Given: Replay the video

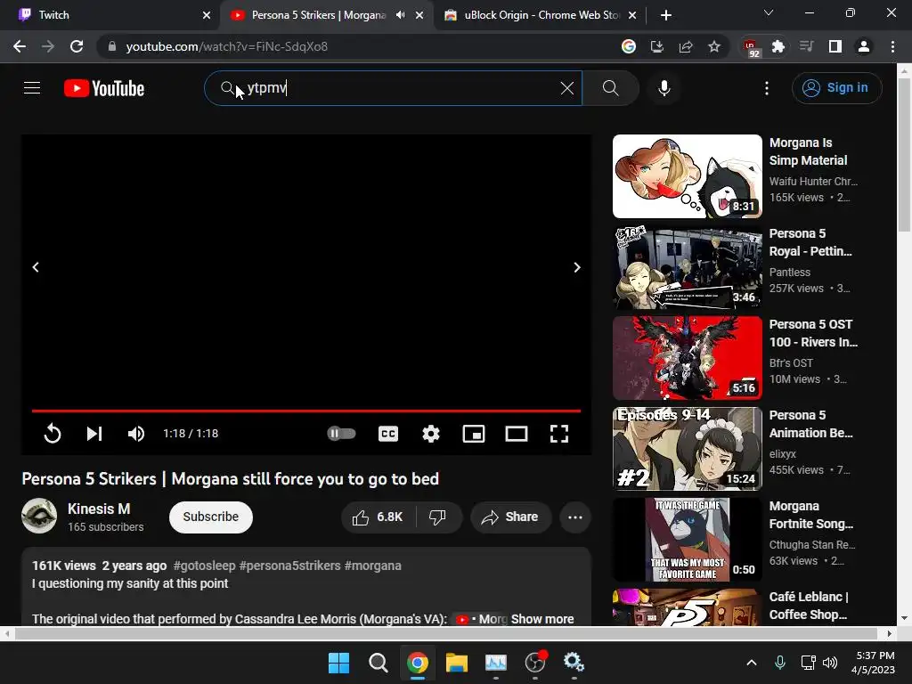Looking at the screenshot, I should click(53, 434).
